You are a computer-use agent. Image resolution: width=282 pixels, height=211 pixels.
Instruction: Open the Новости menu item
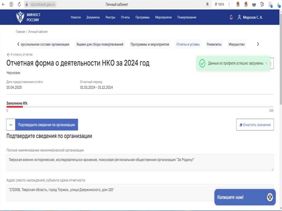(76, 17)
